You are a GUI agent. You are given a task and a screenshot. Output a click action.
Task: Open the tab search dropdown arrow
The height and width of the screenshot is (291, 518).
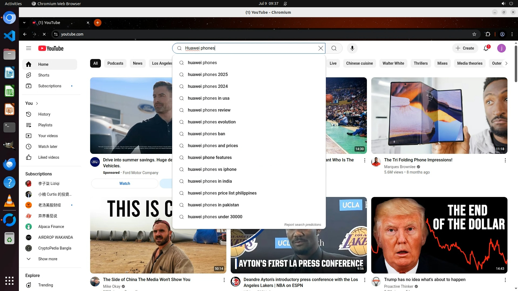coord(24,23)
